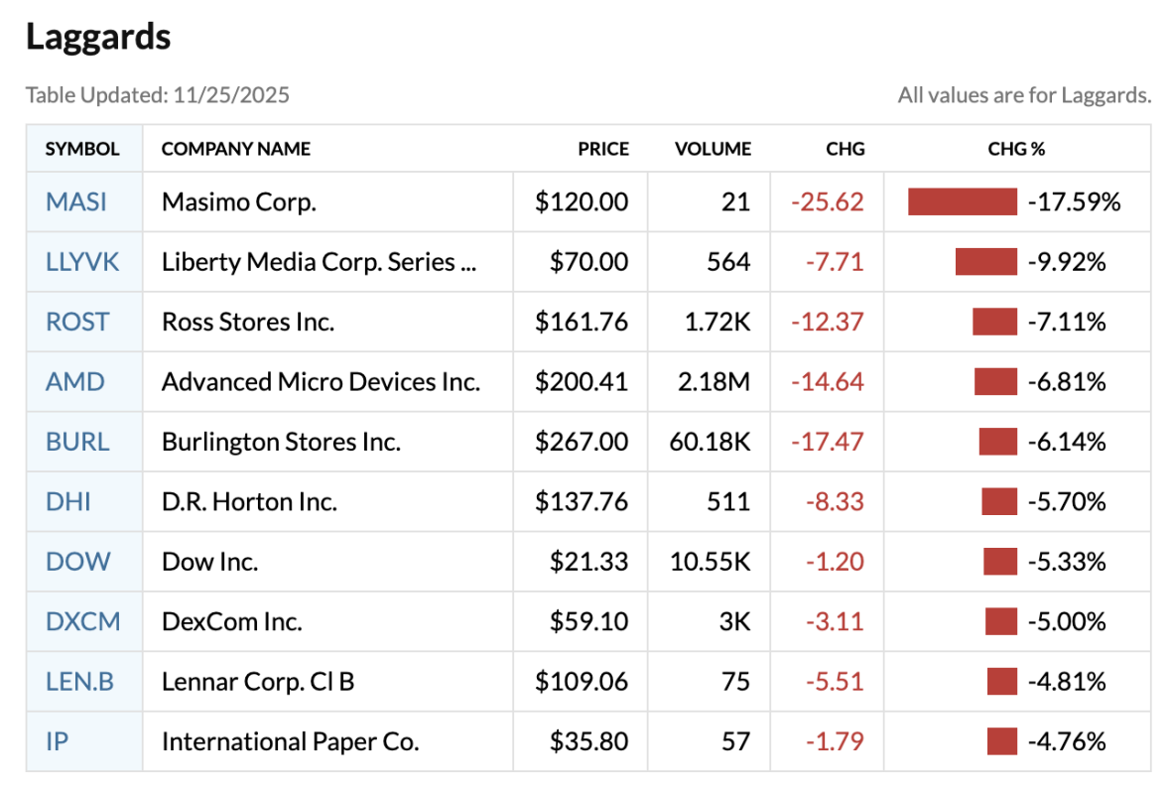This screenshot has height=794, width=1170.
Task: Open the BURL symbol link
Action: pyautogui.click(x=77, y=442)
